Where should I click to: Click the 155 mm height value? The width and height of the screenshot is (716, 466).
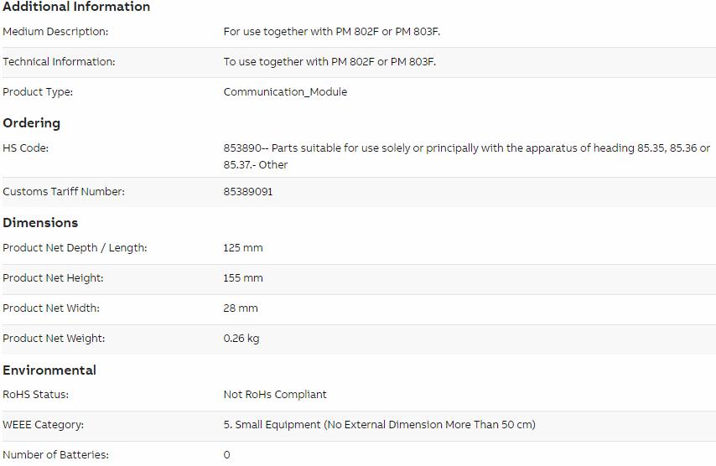click(243, 278)
